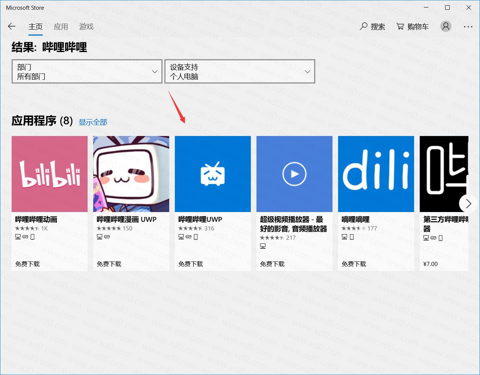The width and height of the screenshot is (480, 375).
Task: Go back with the back arrow
Action: (12, 27)
